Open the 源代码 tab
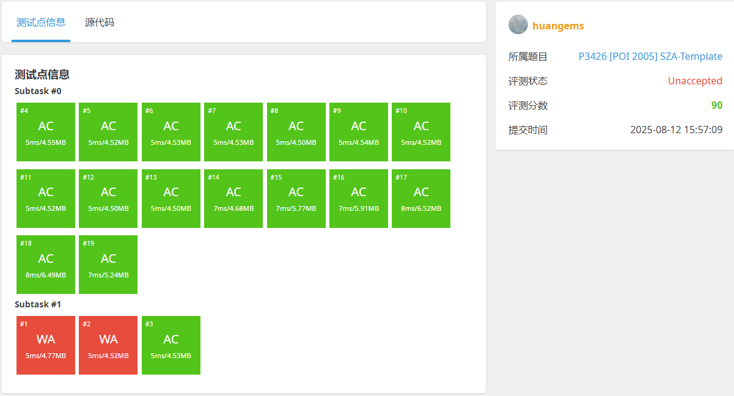This screenshot has width=734, height=396. (x=99, y=23)
